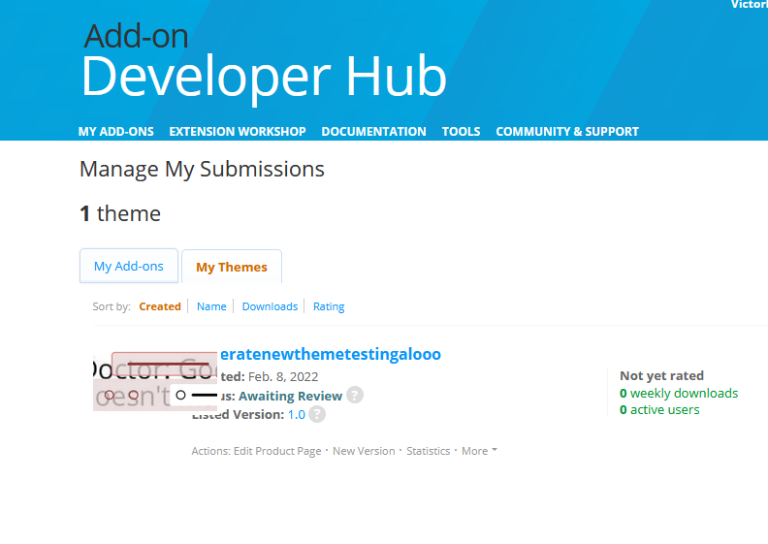The image size is (768, 544).
Task: Click New Version action
Action: point(364,451)
